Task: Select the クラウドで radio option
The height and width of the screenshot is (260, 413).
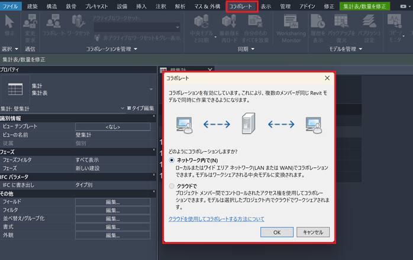Action: click(172, 186)
